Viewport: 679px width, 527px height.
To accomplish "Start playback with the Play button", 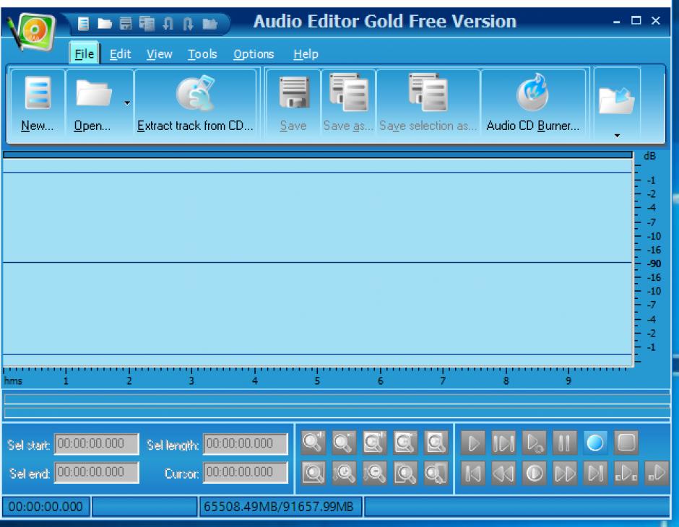I will pos(473,443).
